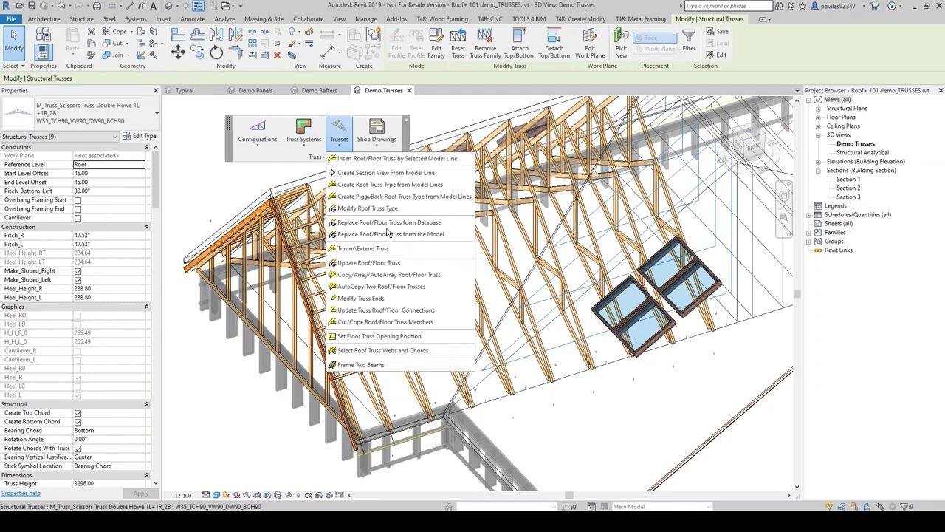This screenshot has height=532, width=945.
Task: Collapse the Graphics properties section
Action: pos(146,307)
